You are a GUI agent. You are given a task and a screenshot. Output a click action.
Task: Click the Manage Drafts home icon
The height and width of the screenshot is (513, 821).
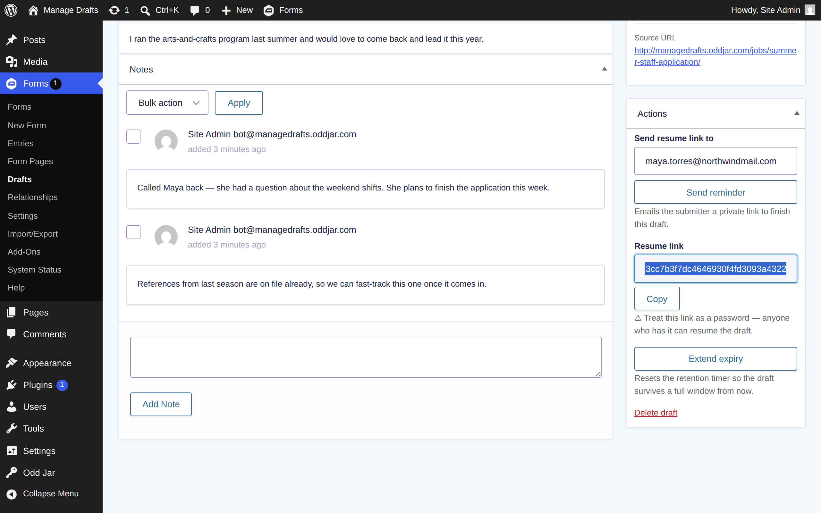click(x=33, y=10)
